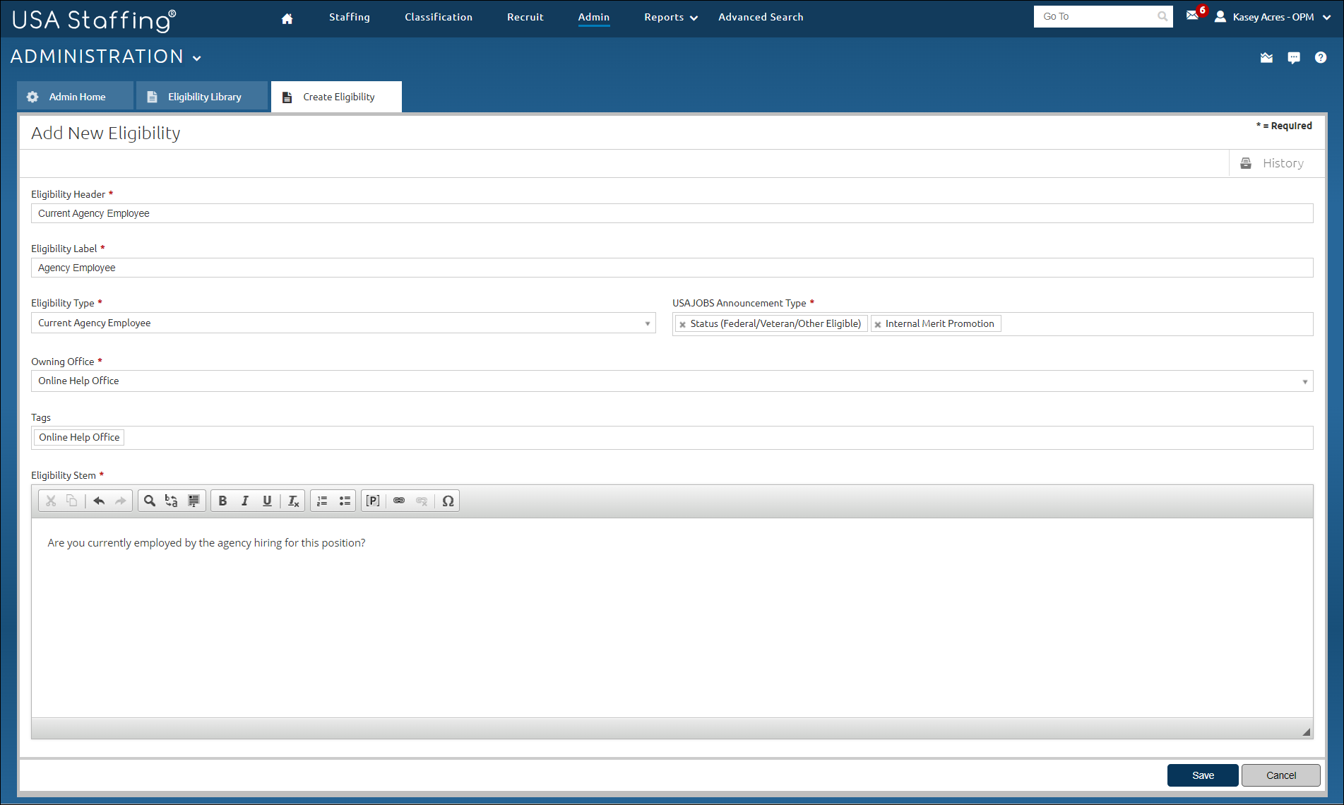The image size is (1344, 805).
Task: Go to the Admin Home tab
Action: point(76,97)
